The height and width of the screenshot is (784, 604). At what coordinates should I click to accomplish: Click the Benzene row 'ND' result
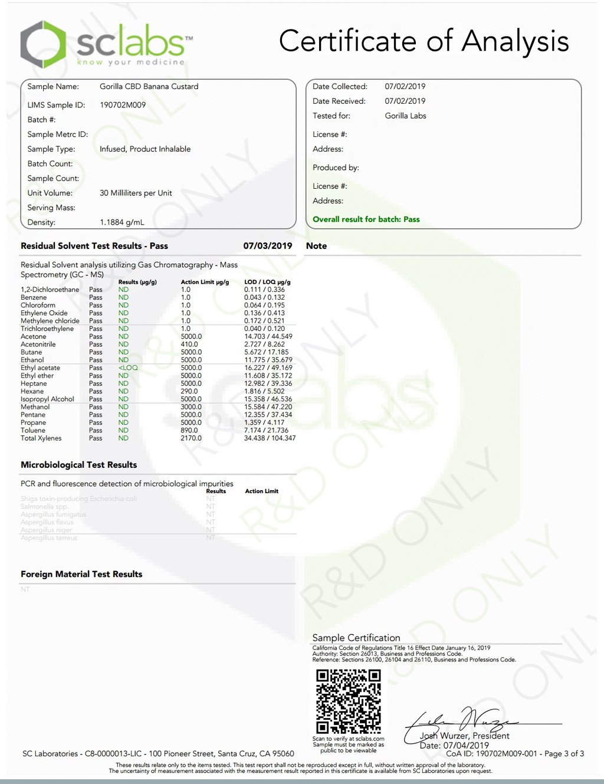(123, 298)
